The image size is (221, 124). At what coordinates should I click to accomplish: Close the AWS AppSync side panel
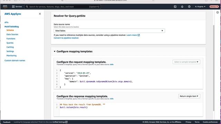coord(40,14)
